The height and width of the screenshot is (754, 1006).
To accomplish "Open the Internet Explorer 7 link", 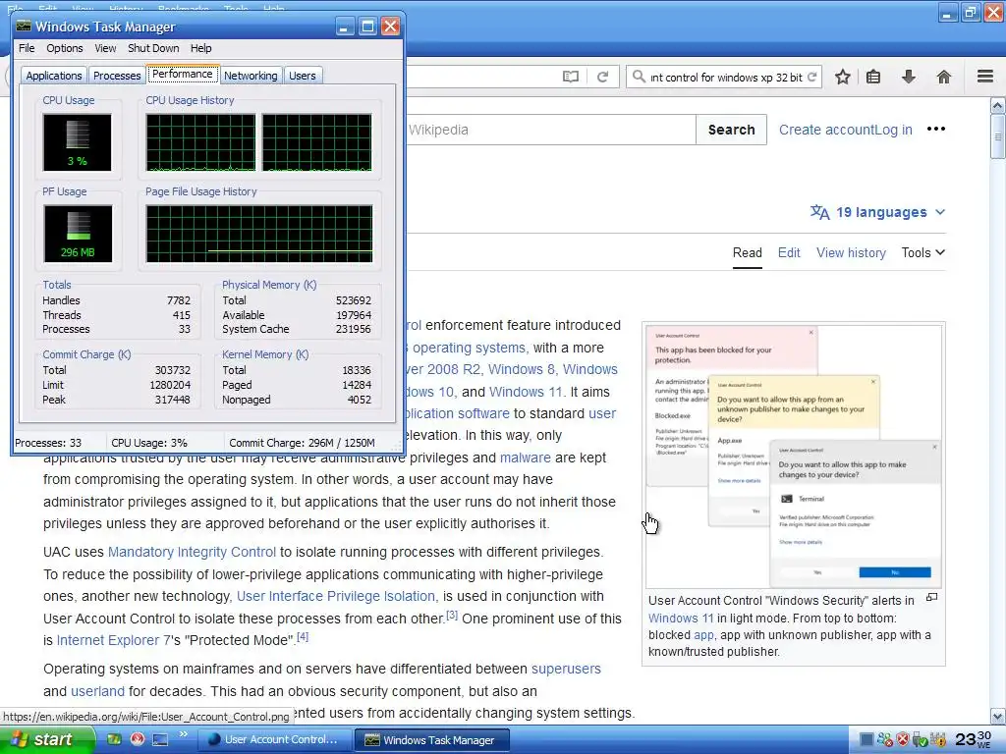I will coord(114,640).
